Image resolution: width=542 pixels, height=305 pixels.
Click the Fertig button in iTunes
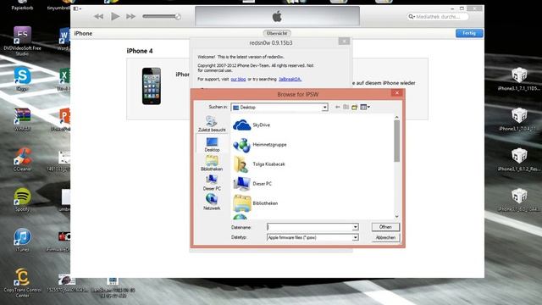pyautogui.click(x=469, y=33)
